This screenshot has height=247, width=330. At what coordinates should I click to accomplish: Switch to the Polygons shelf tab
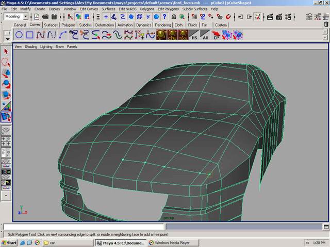pyautogui.click(x=69, y=25)
